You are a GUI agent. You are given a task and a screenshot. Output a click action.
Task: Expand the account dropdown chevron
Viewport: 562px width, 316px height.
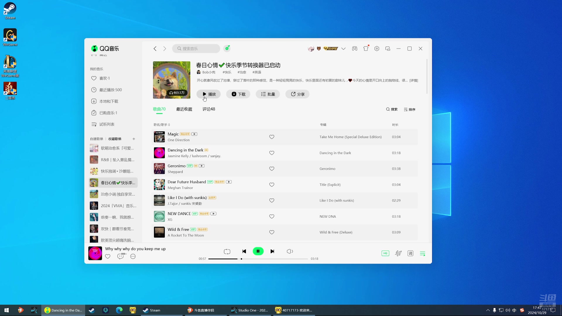coord(343,49)
